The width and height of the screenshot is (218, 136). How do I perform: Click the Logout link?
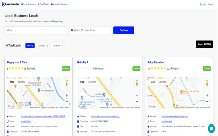tap(211, 4)
